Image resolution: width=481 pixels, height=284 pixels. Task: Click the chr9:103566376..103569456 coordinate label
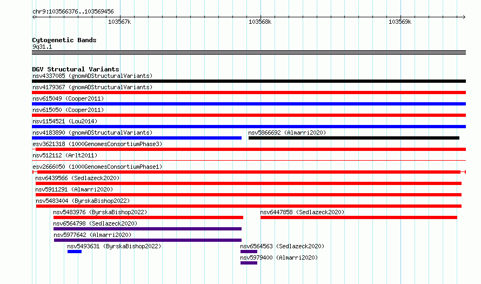click(73, 11)
